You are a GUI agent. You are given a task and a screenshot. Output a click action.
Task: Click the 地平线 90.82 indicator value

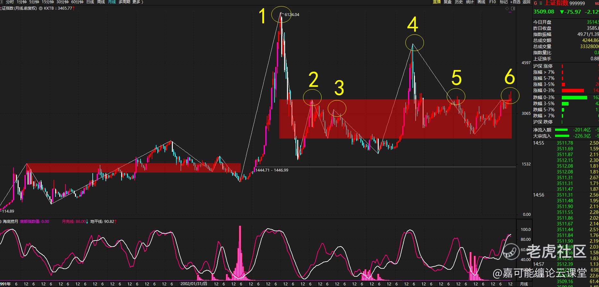pyautogui.click(x=102, y=222)
